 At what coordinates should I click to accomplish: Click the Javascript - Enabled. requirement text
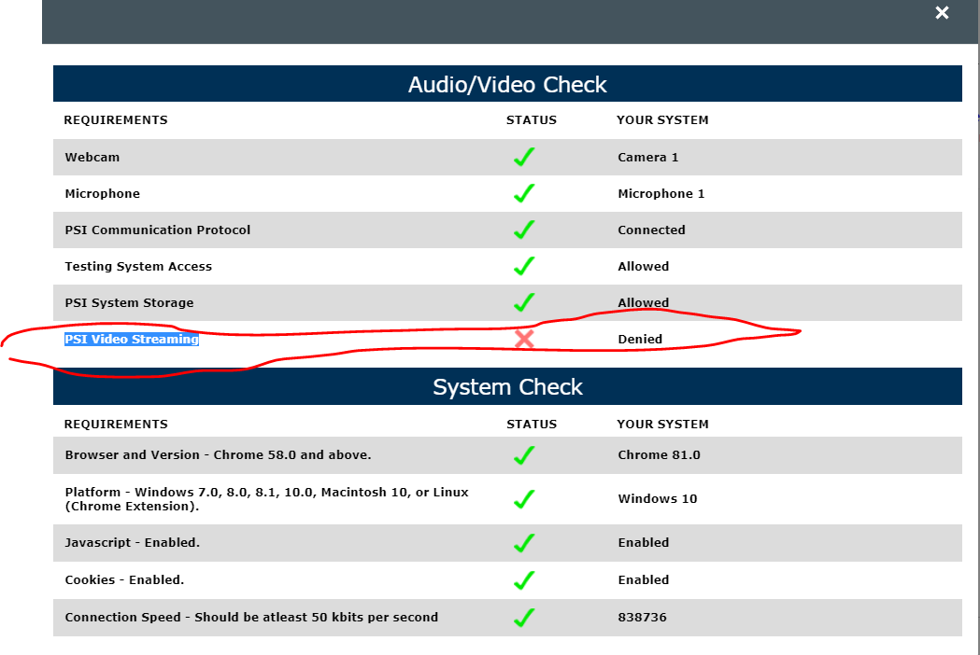(x=133, y=543)
